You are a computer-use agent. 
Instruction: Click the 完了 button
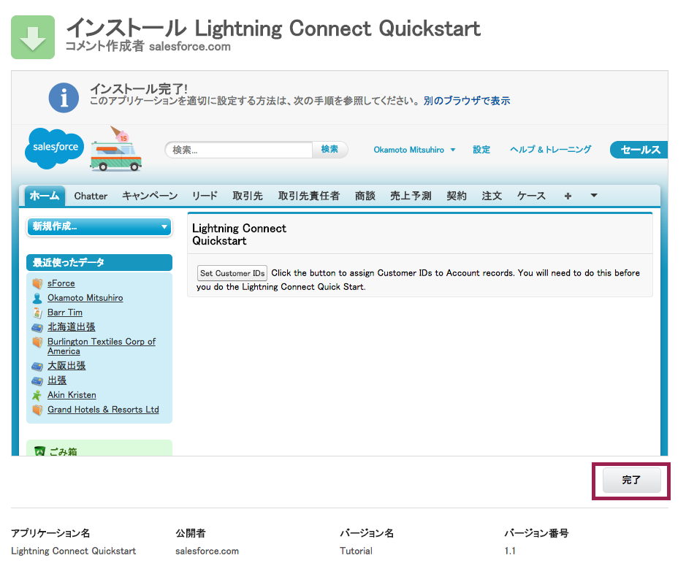632,481
